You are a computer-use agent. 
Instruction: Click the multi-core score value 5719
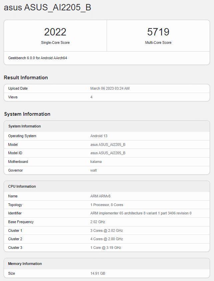158,32
